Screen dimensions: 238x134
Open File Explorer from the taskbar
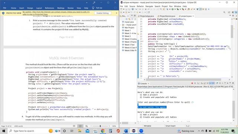point(80,131)
